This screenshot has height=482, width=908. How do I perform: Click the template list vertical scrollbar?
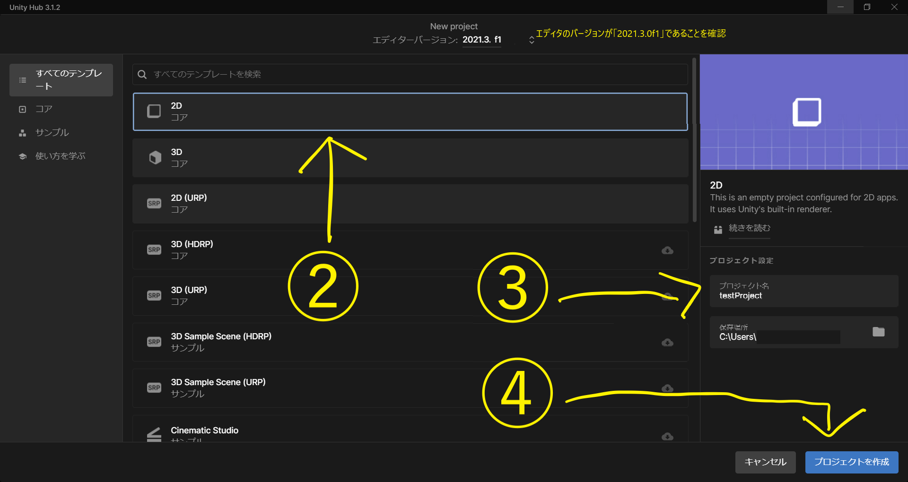click(x=694, y=140)
